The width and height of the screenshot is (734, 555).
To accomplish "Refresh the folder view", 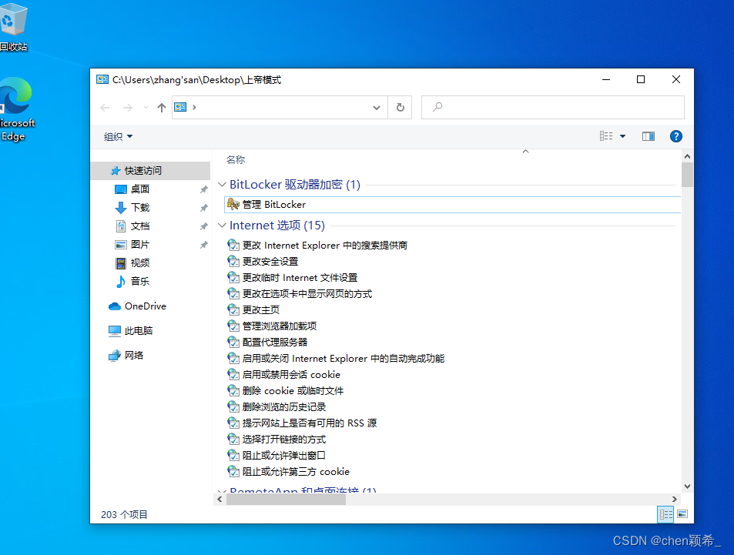I will 400,108.
